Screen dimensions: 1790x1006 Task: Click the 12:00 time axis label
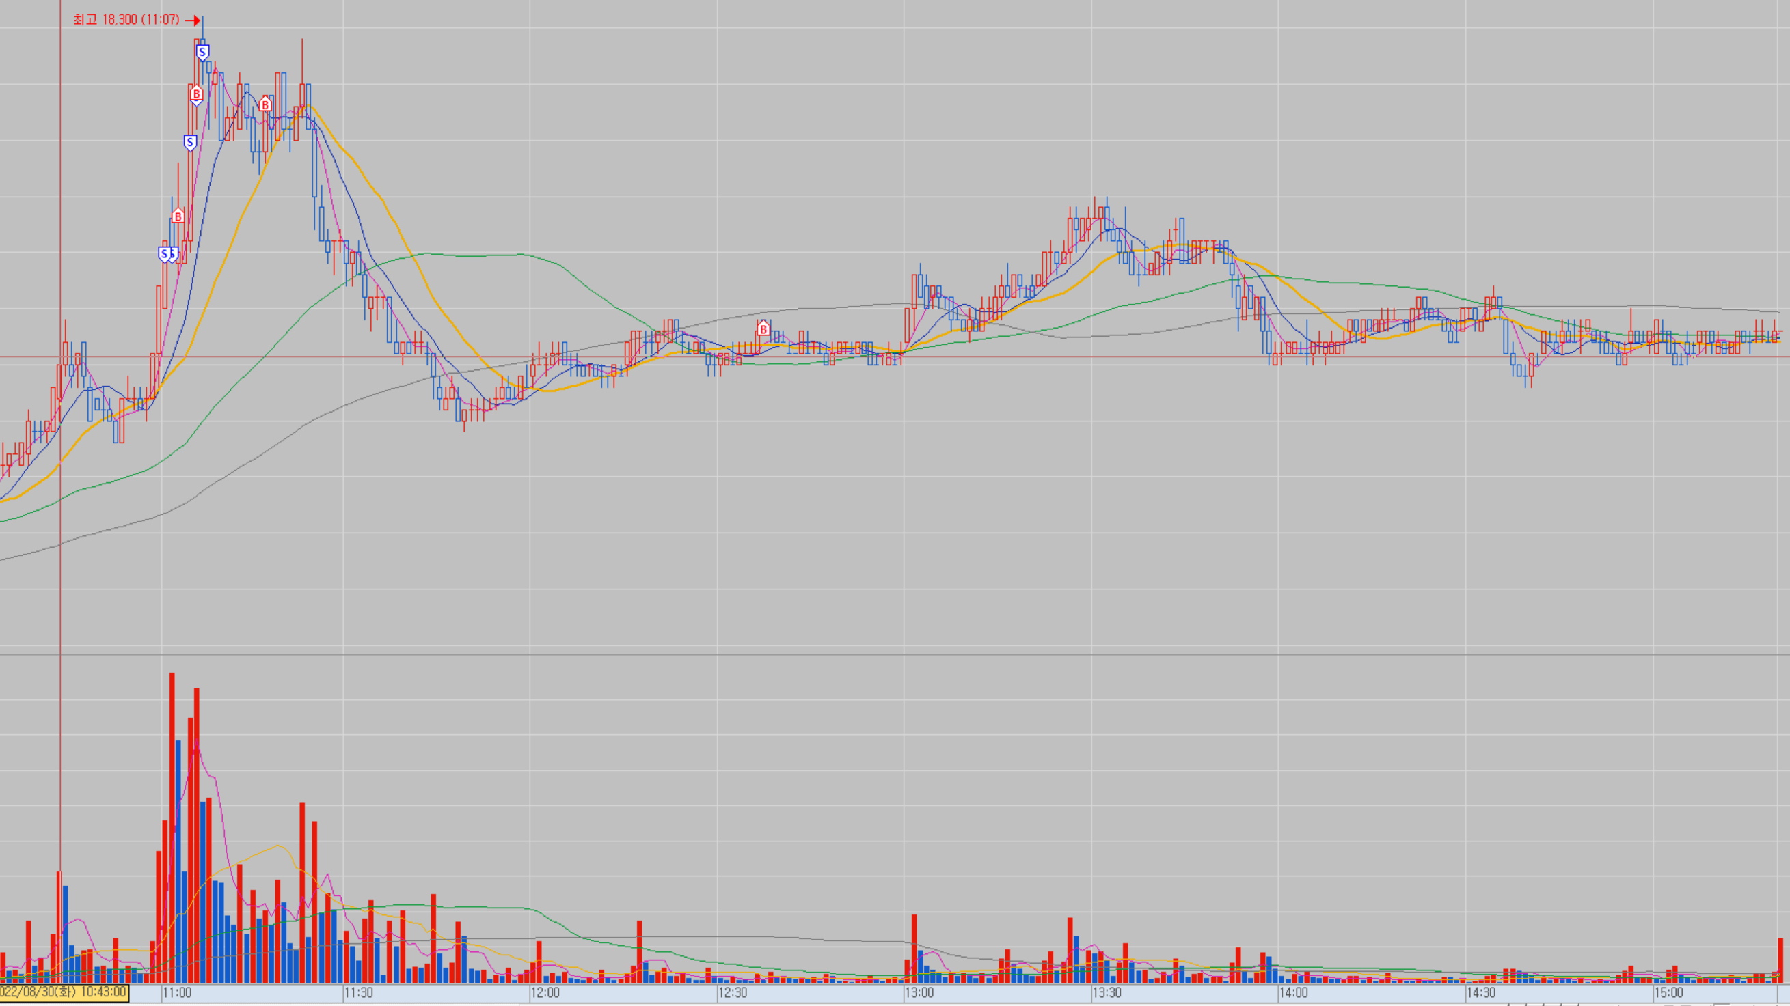point(545,993)
